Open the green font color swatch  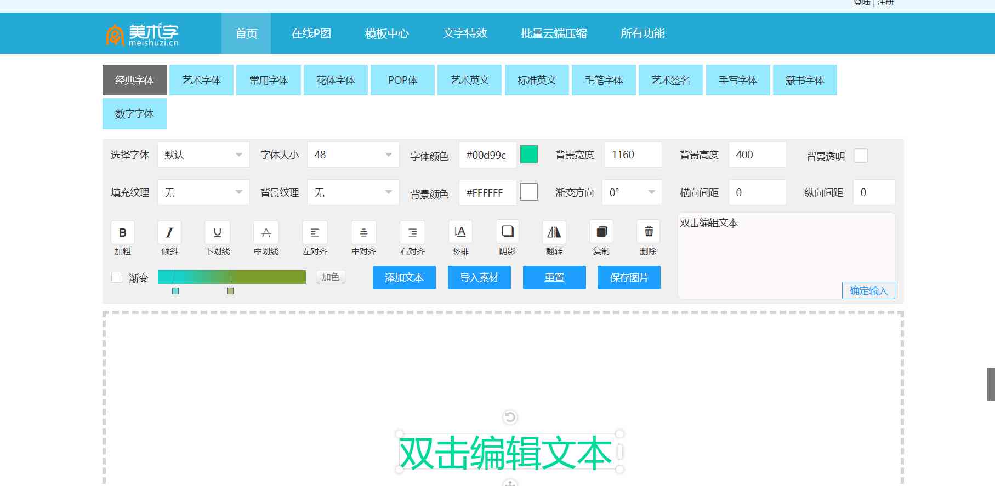529,154
